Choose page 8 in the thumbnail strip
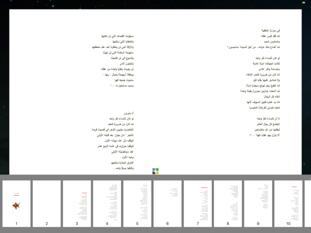 click(228, 204)
